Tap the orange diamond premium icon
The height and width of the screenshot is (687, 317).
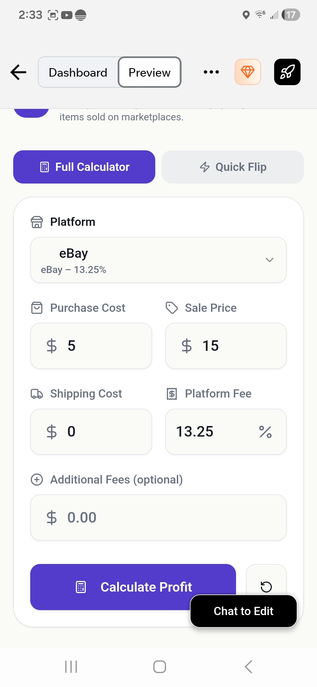coord(247,72)
